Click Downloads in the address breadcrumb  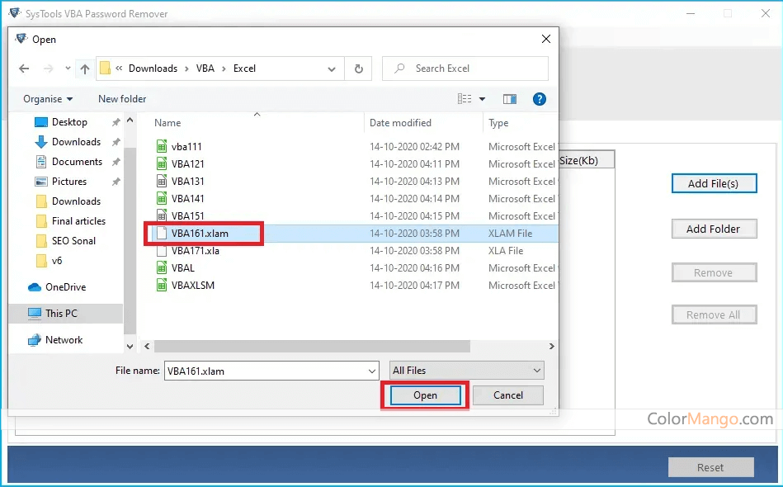click(x=153, y=69)
